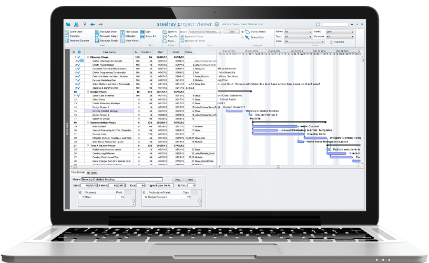The image size is (429, 263).
Task: Open the Status filter dropdown
Action: [x=298, y=32]
